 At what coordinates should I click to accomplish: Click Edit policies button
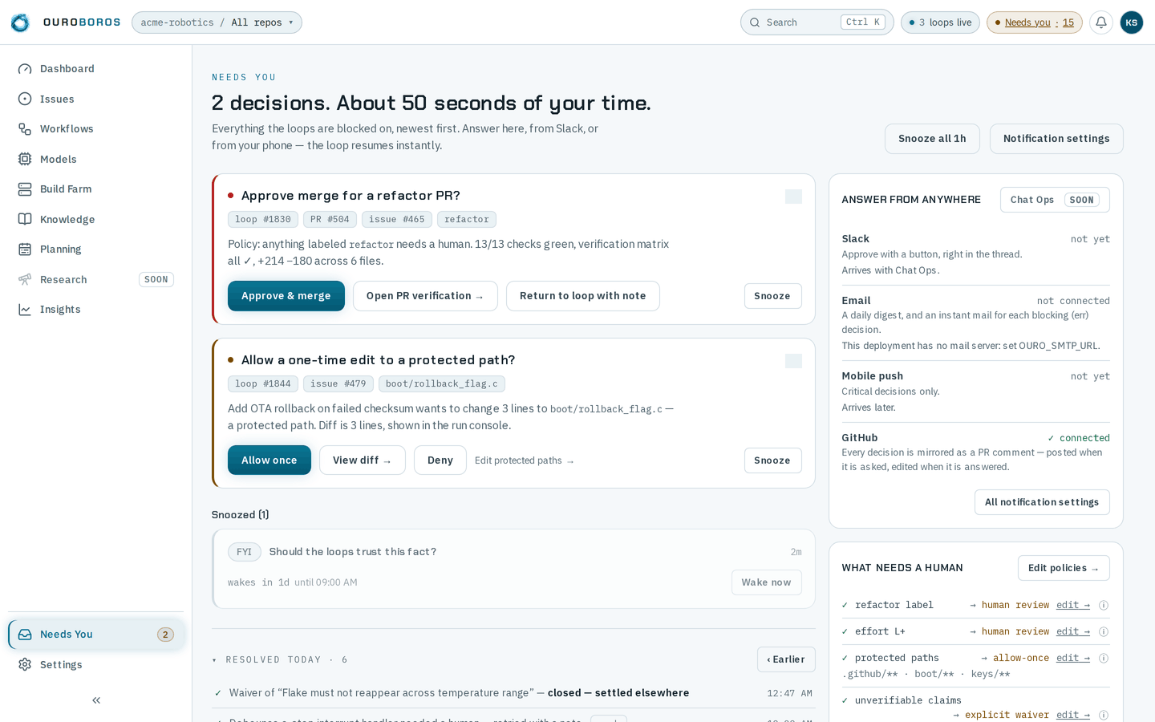1064,568
